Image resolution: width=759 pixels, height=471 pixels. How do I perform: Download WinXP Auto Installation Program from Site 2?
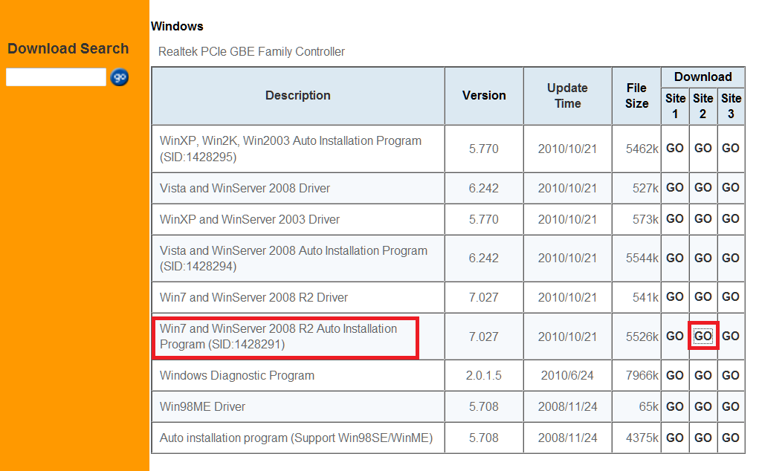coord(703,149)
